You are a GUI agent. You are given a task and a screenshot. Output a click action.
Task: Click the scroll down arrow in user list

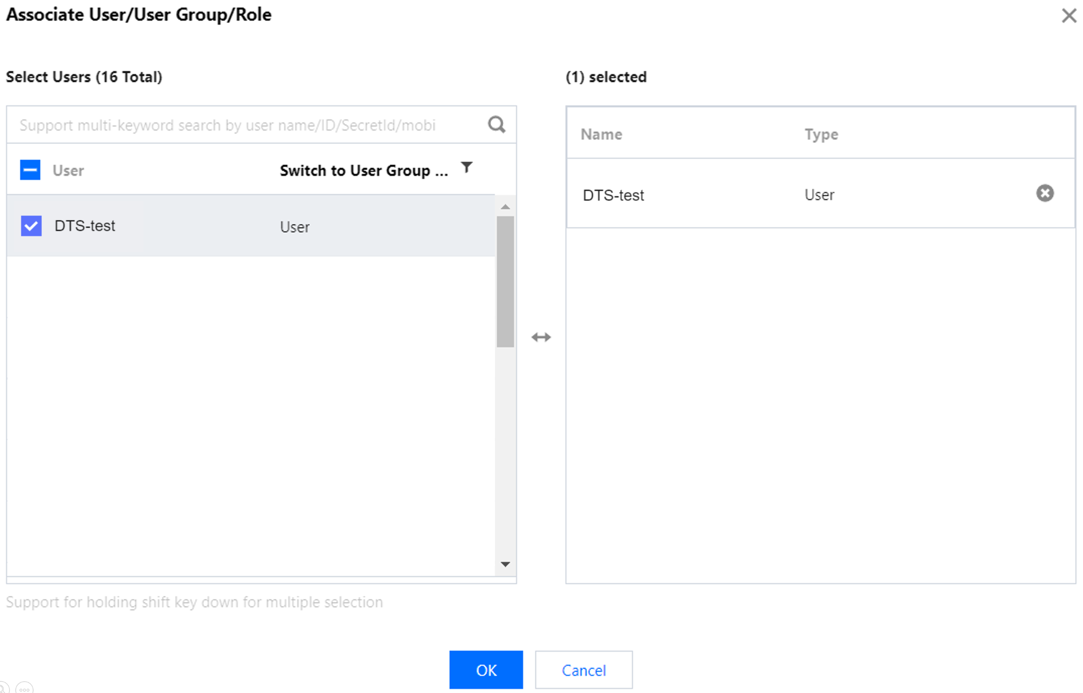[505, 564]
